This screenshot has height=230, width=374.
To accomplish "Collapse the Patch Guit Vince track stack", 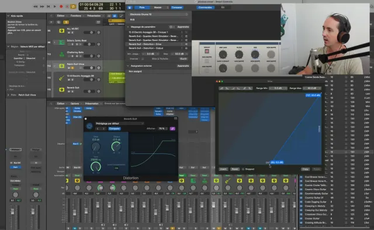I will click(x=54, y=66).
